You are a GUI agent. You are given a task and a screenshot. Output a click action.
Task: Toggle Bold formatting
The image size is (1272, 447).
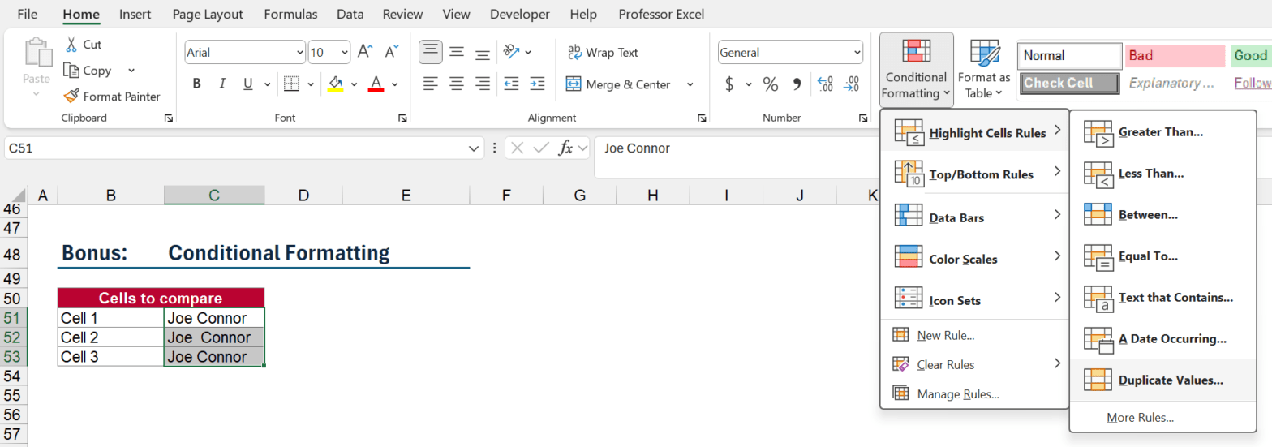click(196, 84)
